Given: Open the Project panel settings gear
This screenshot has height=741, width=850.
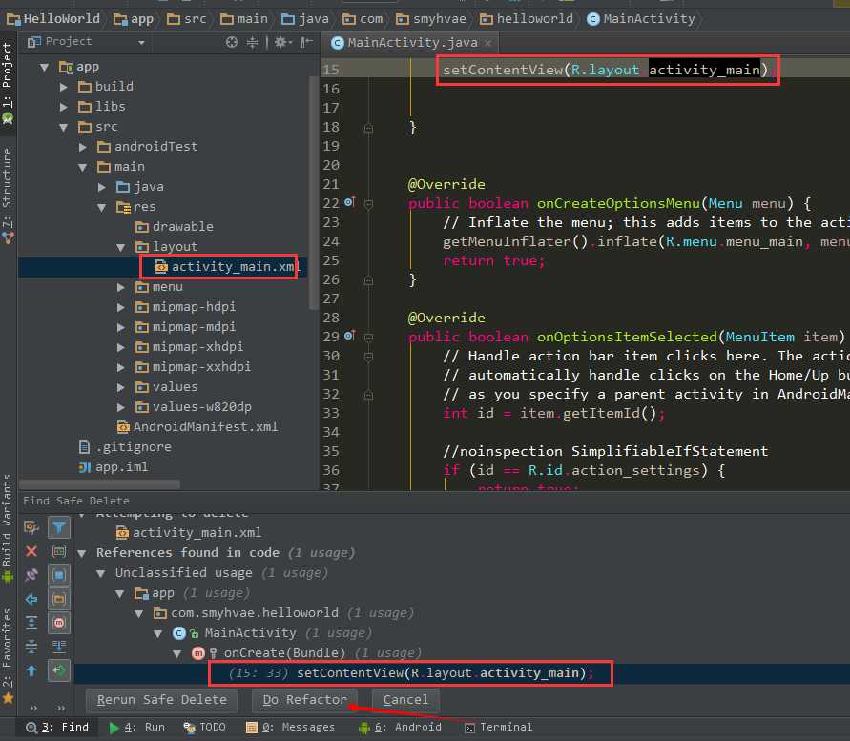Looking at the screenshot, I should [280, 42].
